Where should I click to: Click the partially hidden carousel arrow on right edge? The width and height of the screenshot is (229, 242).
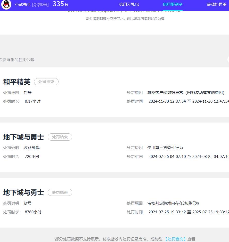click(x=228, y=60)
